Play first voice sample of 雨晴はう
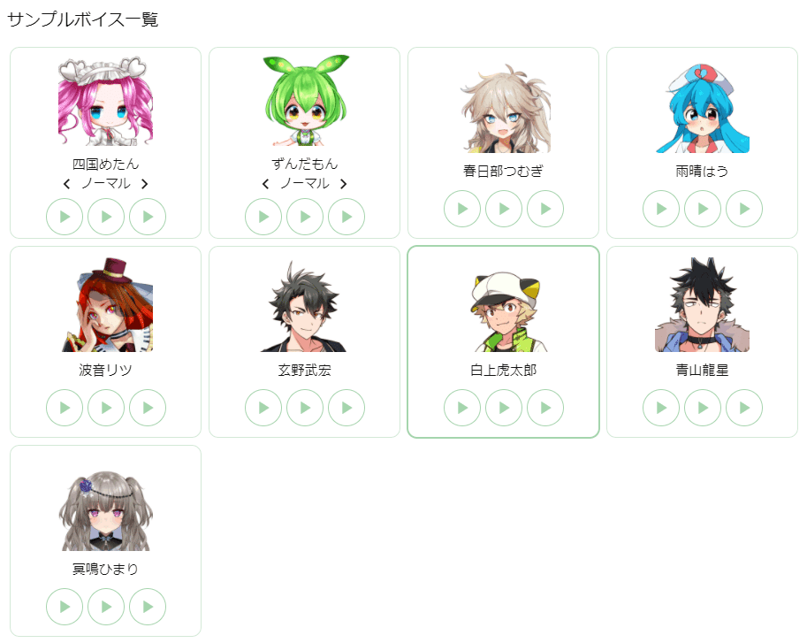This screenshot has height=643, width=807. [x=661, y=209]
